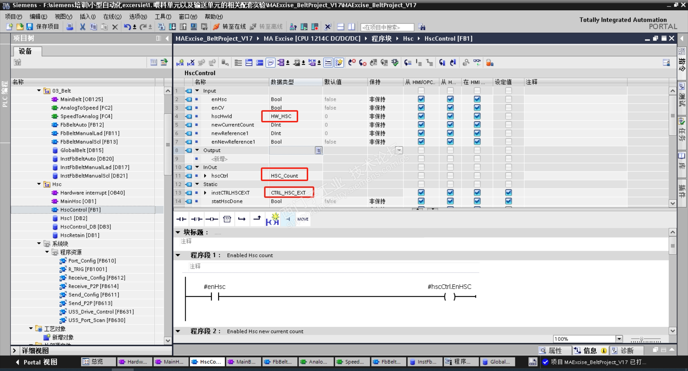Click the 转至在线 button
This screenshot has width=688, height=371.
point(230,27)
